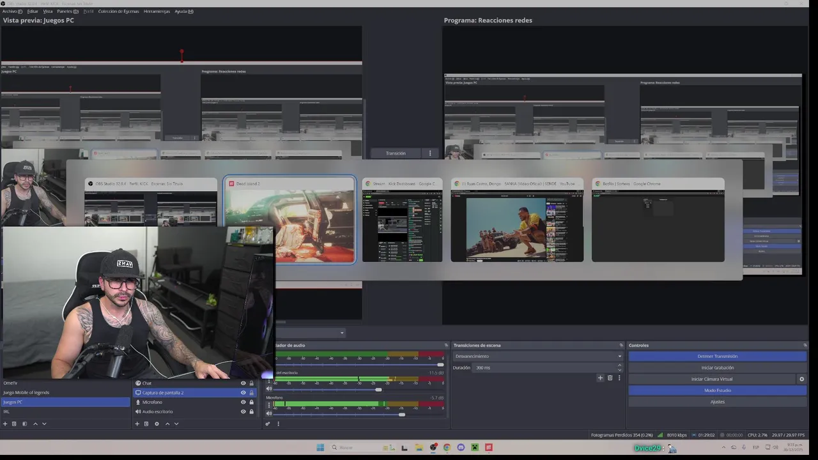Add a scene transition with plus icon
818x460 pixels.
point(600,378)
